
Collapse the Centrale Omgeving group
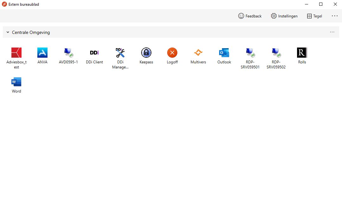[x=8, y=32]
